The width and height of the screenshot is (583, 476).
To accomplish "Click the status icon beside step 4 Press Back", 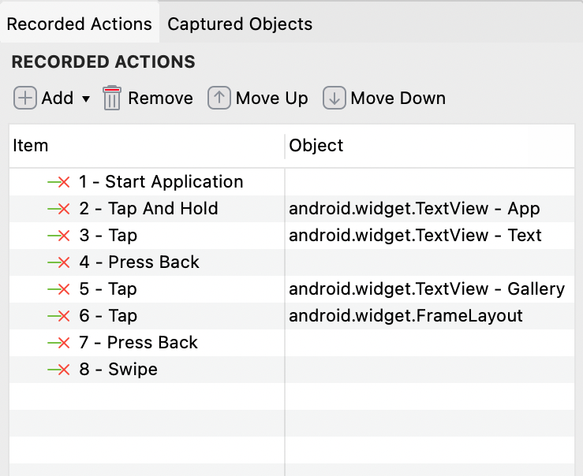I will pyautogui.click(x=59, y=262).
